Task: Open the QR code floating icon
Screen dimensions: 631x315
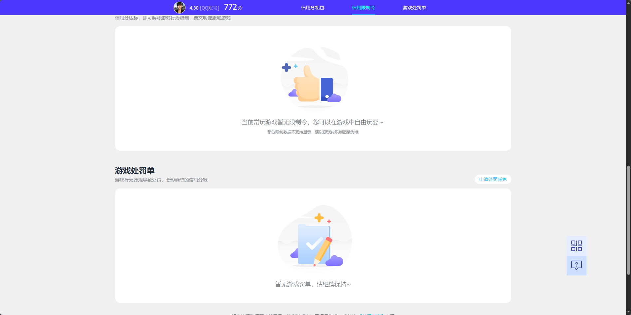Action: click(x=576, y=246)
